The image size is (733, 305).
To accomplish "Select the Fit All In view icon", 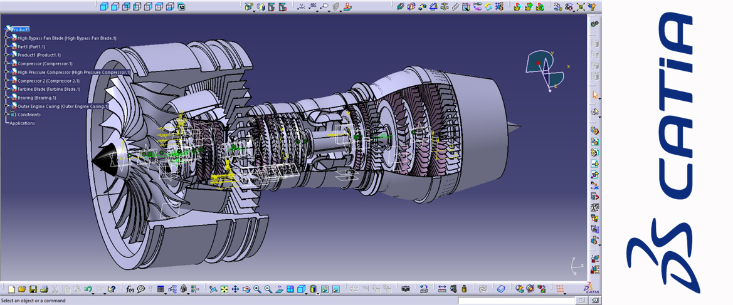I will point(224,289).
